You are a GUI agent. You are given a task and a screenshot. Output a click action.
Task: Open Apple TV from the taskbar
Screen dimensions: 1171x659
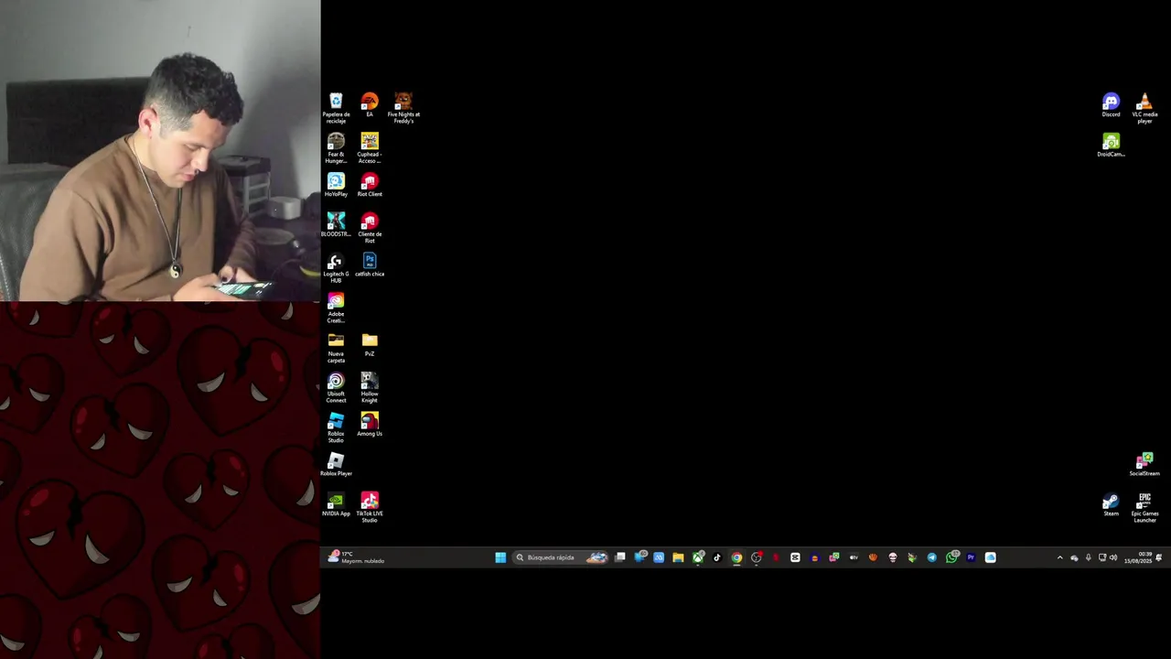[854, 557]
